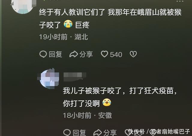Like the Anhui reply using its heart icon
Screen dimensions: 192x136
(127, 132)
